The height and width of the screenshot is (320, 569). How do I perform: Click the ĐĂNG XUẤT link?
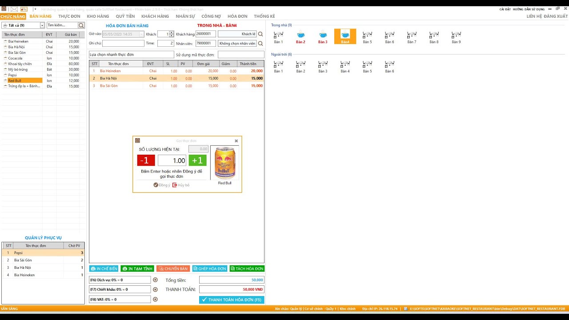click(x=556, y=16)
